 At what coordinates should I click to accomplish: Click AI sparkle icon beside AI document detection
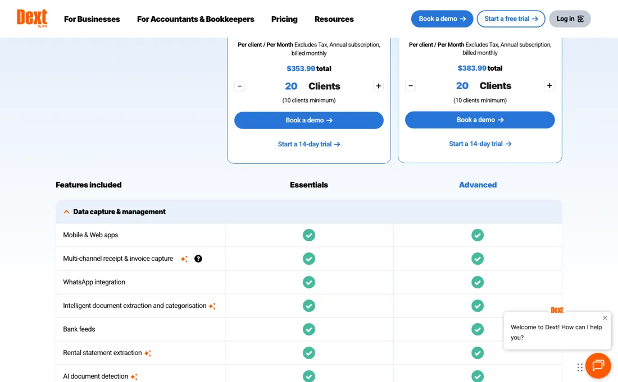134,377
